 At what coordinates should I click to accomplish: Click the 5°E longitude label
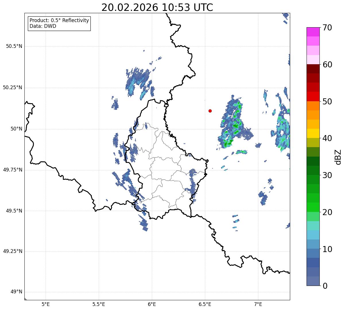(x=46, y=304)
